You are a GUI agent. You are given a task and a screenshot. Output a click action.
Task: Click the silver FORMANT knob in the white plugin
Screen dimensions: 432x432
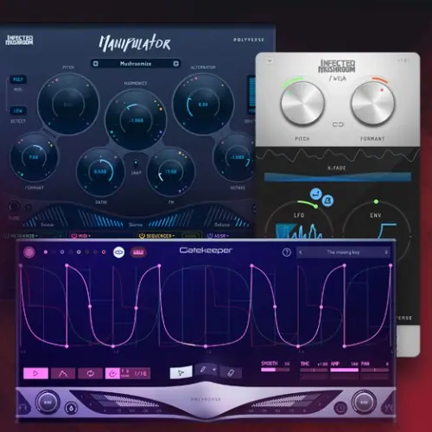[372, 103]
